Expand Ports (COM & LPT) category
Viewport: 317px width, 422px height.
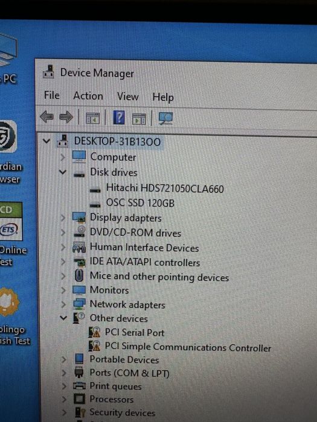(63, 373)
